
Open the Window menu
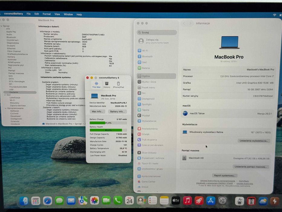click(x=68, y=14)
